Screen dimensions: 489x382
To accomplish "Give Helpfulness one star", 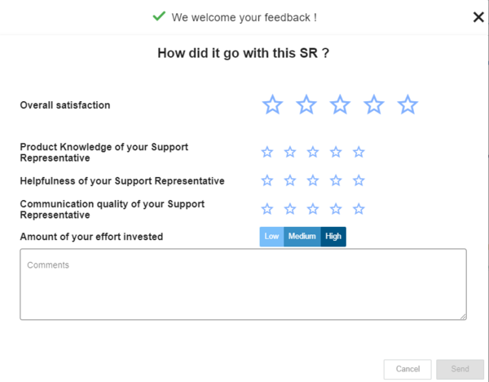I will click(267, 180).
